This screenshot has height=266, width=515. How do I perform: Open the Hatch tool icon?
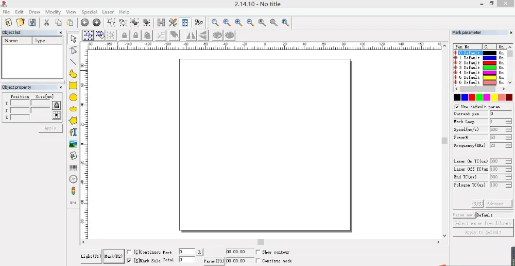point(161,22)
